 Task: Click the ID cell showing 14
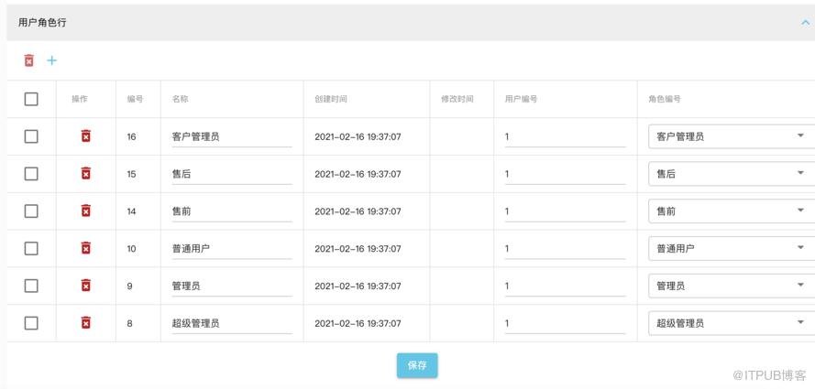131,211
